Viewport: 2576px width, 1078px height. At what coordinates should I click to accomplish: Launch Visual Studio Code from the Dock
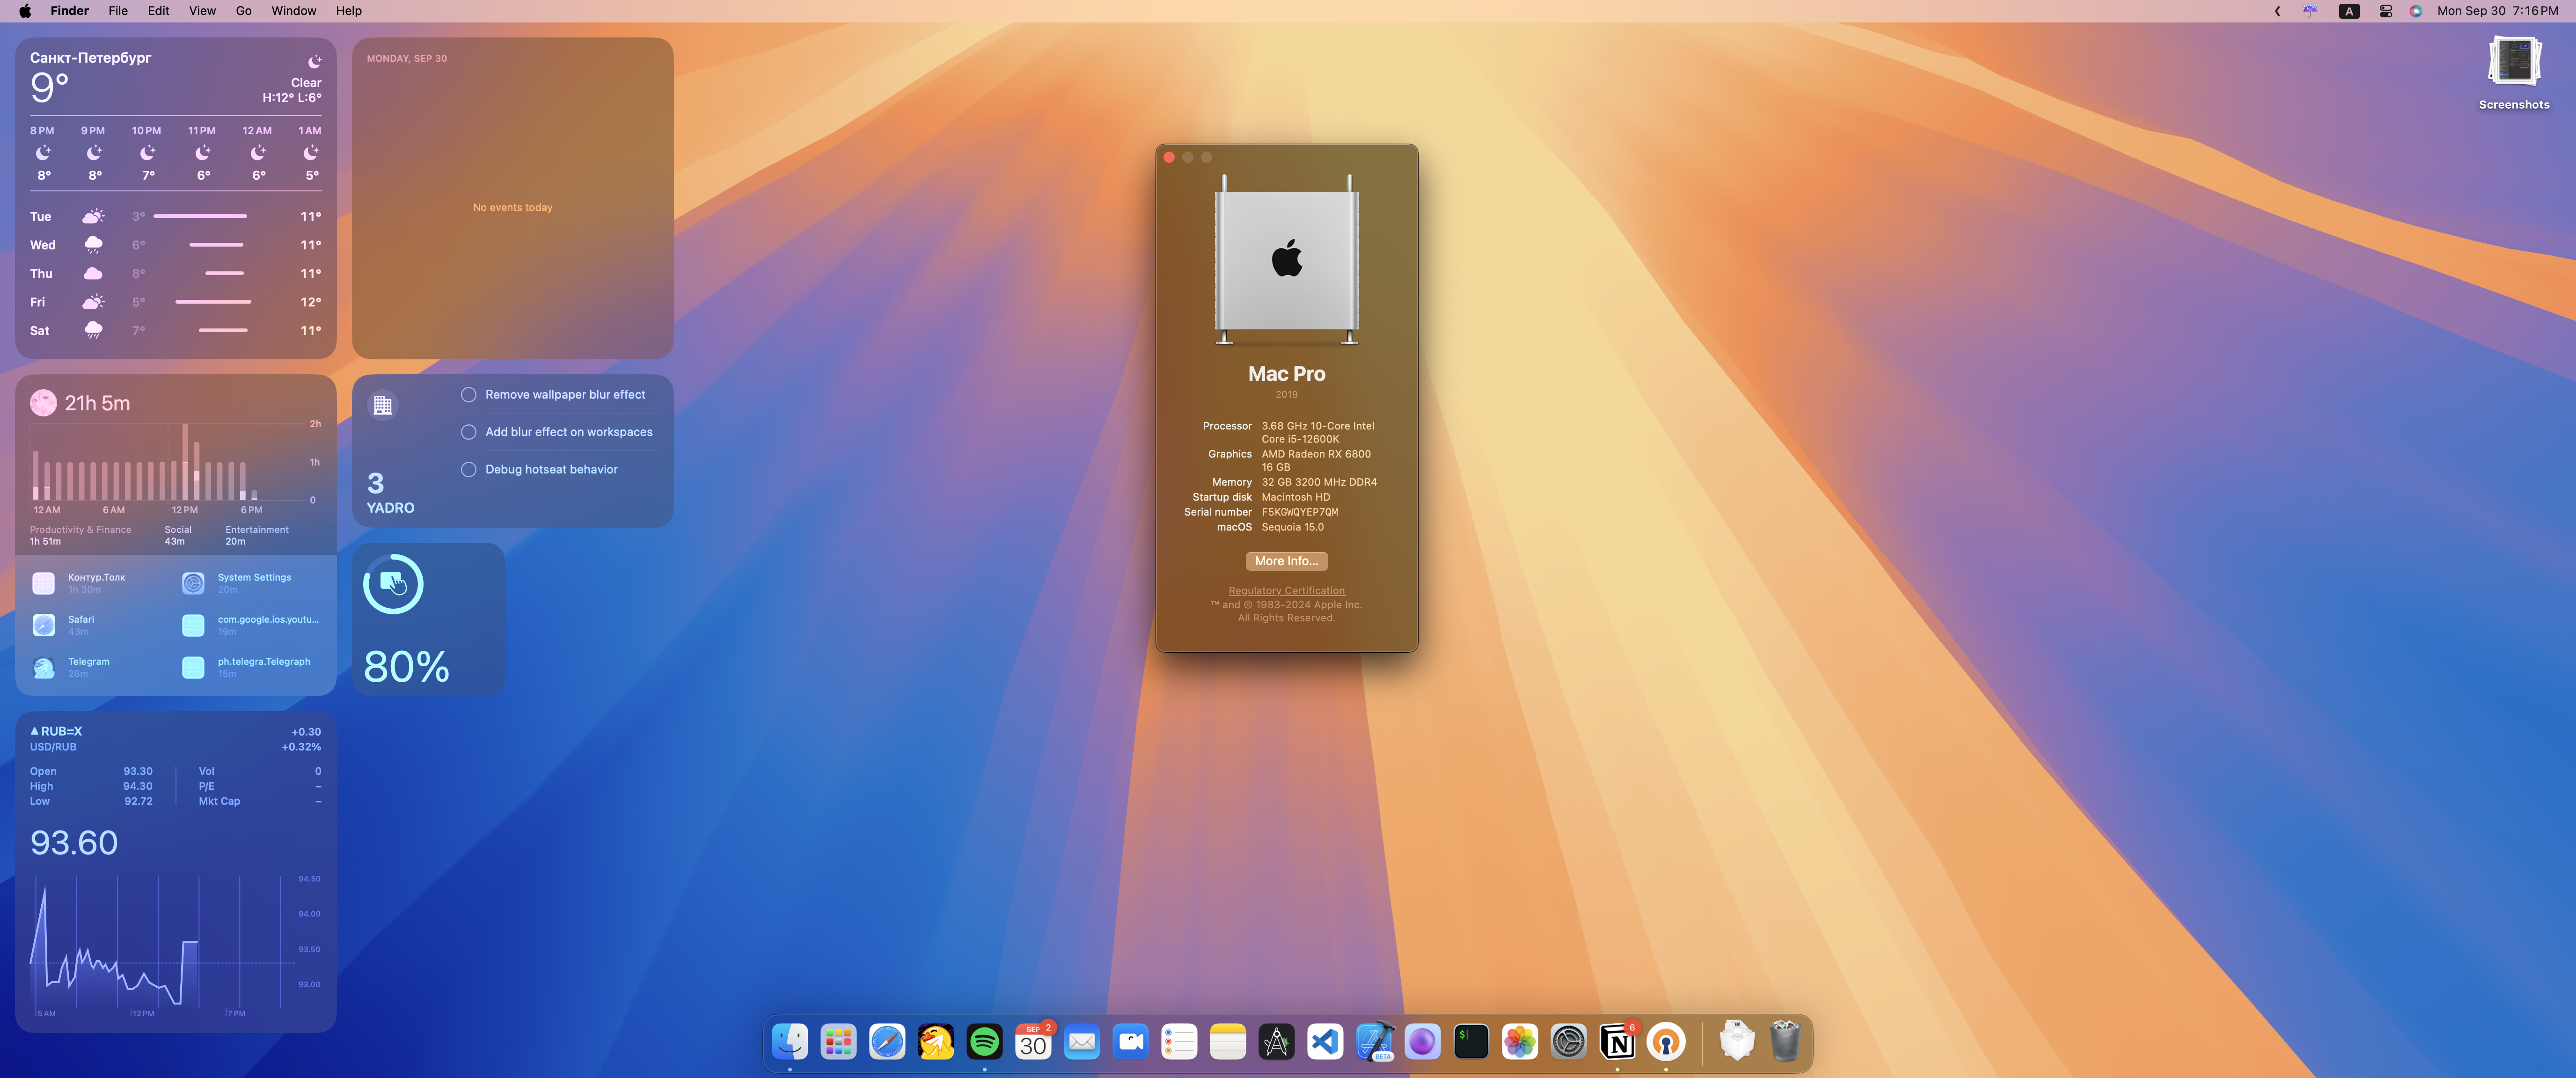point(1325,1042)
